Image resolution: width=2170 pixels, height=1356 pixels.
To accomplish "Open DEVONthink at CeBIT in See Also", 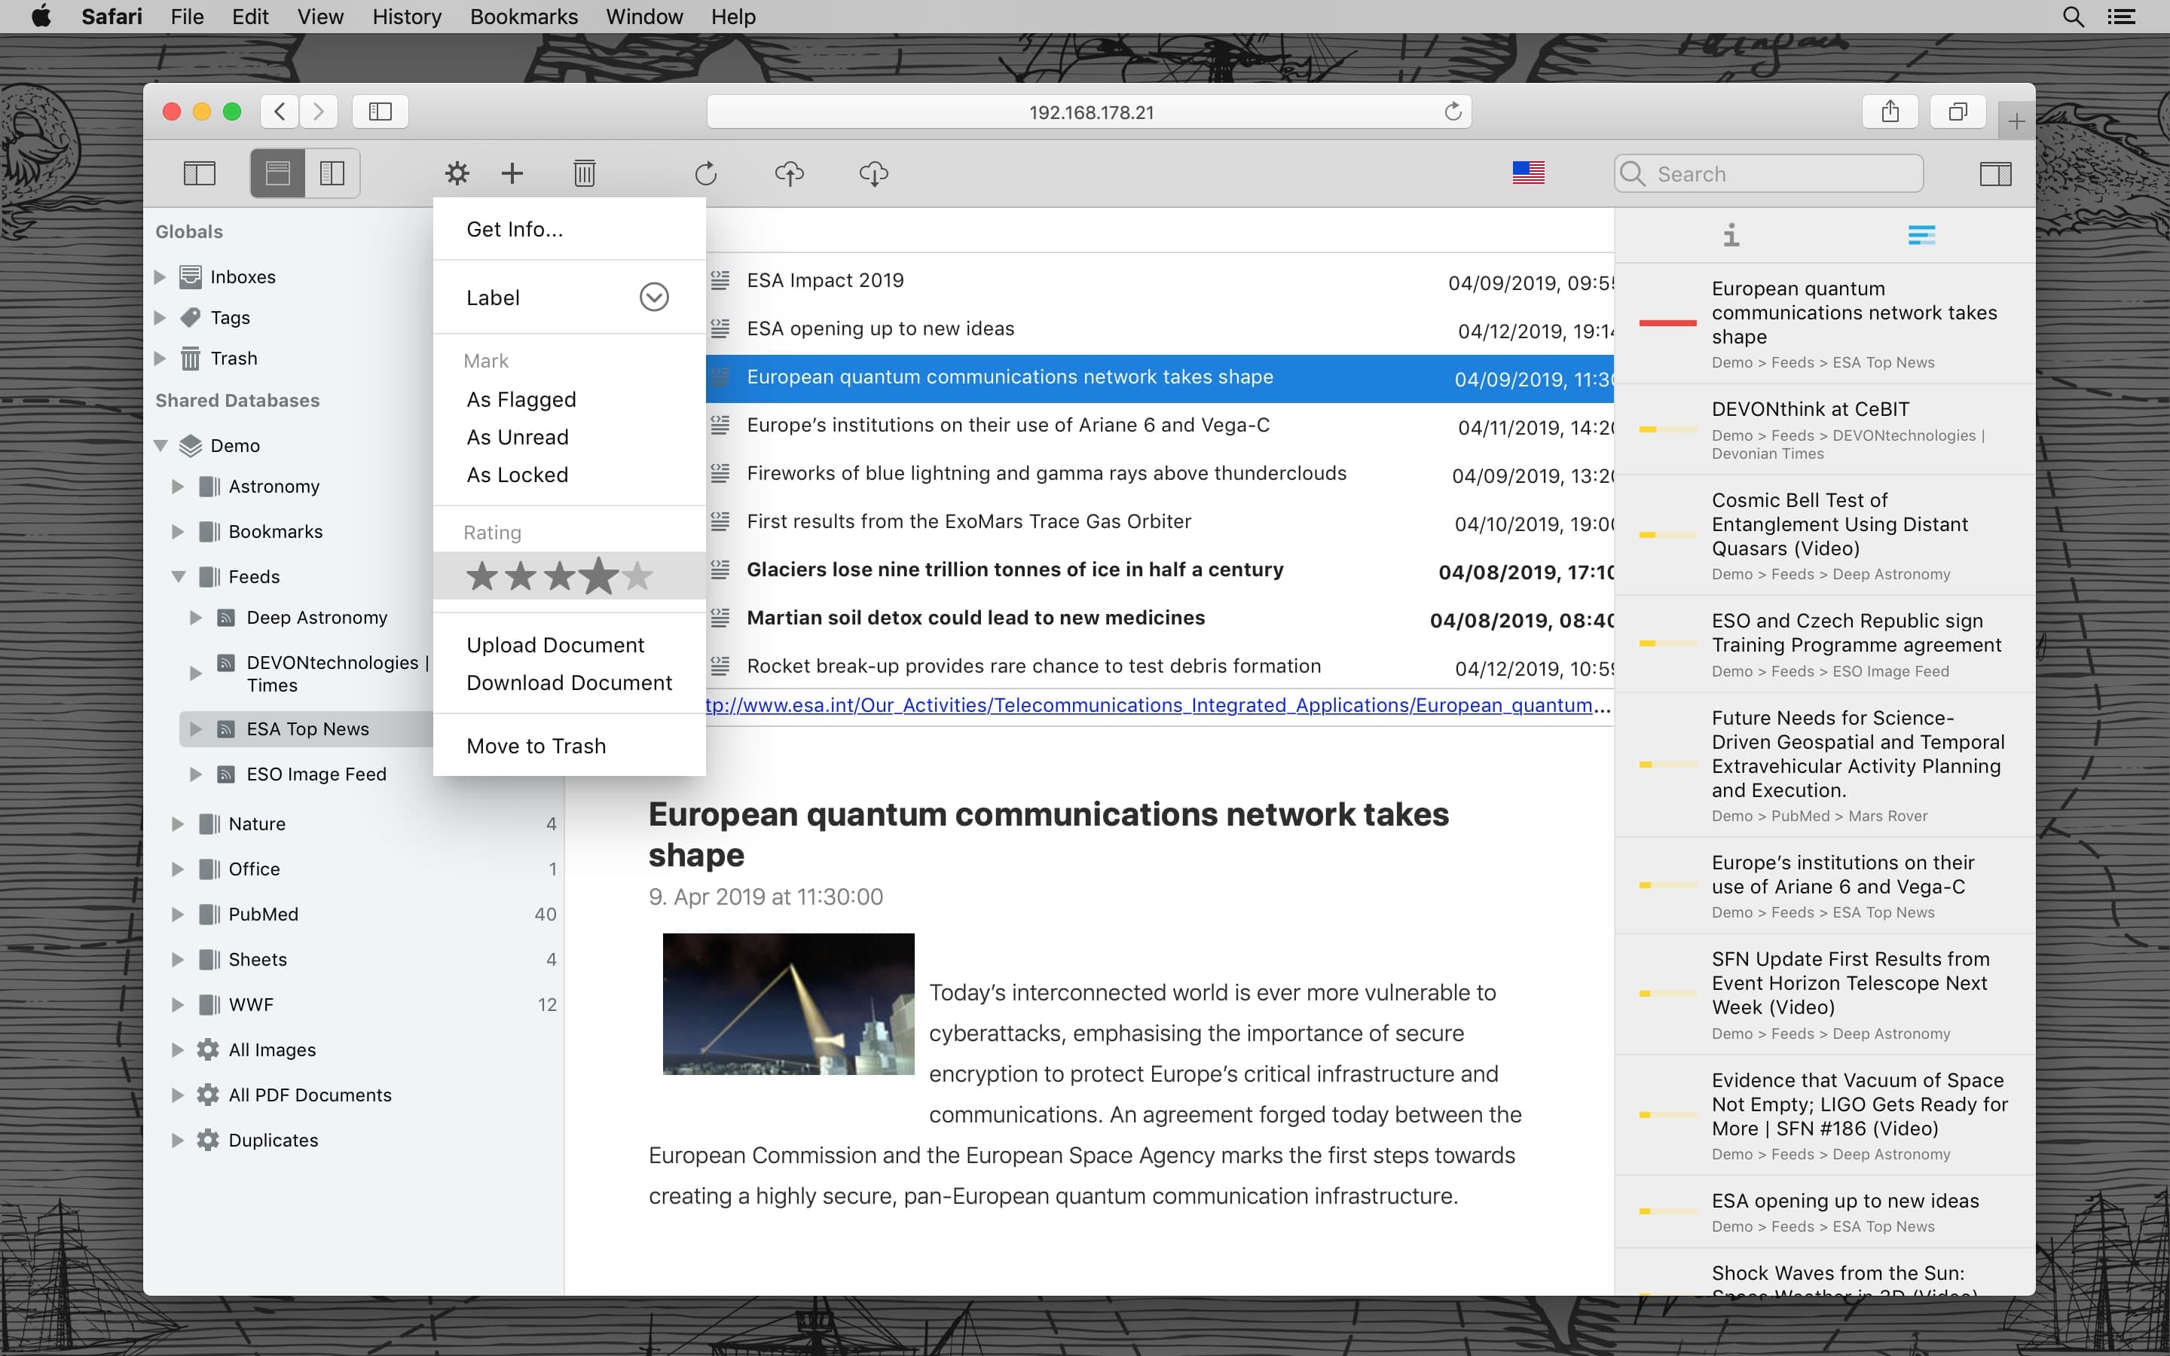I will [x=1810, y=409].
